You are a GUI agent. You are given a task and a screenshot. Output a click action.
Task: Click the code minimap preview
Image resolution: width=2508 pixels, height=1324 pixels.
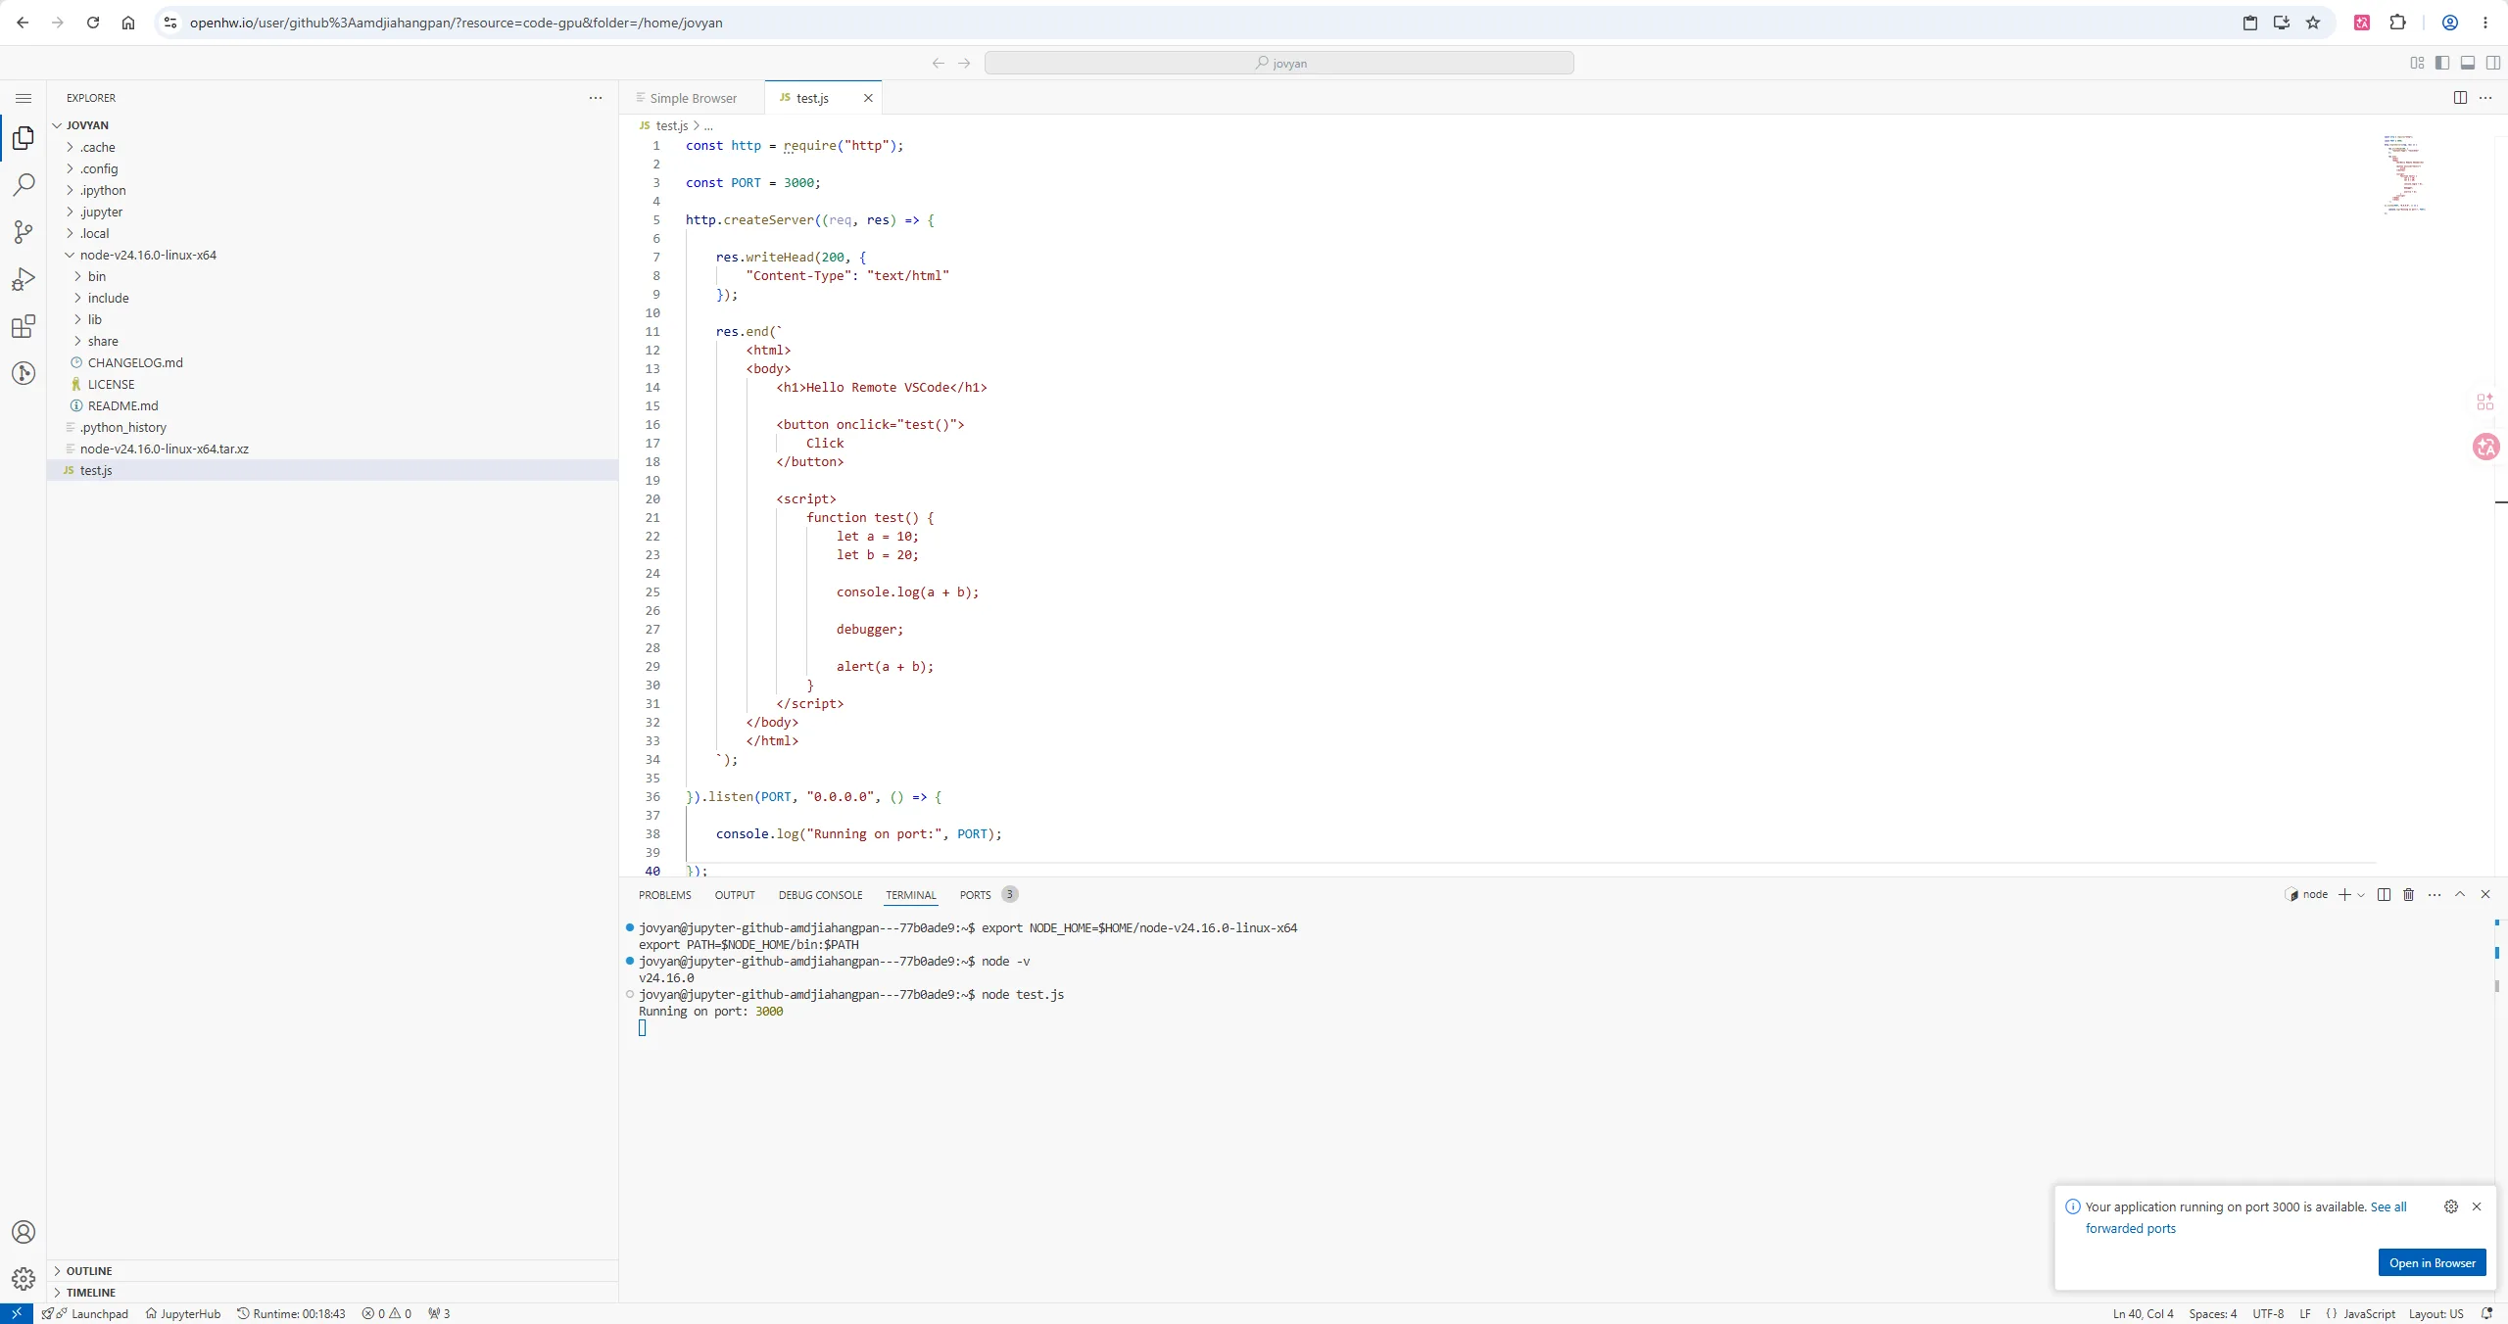point(2403,174)
